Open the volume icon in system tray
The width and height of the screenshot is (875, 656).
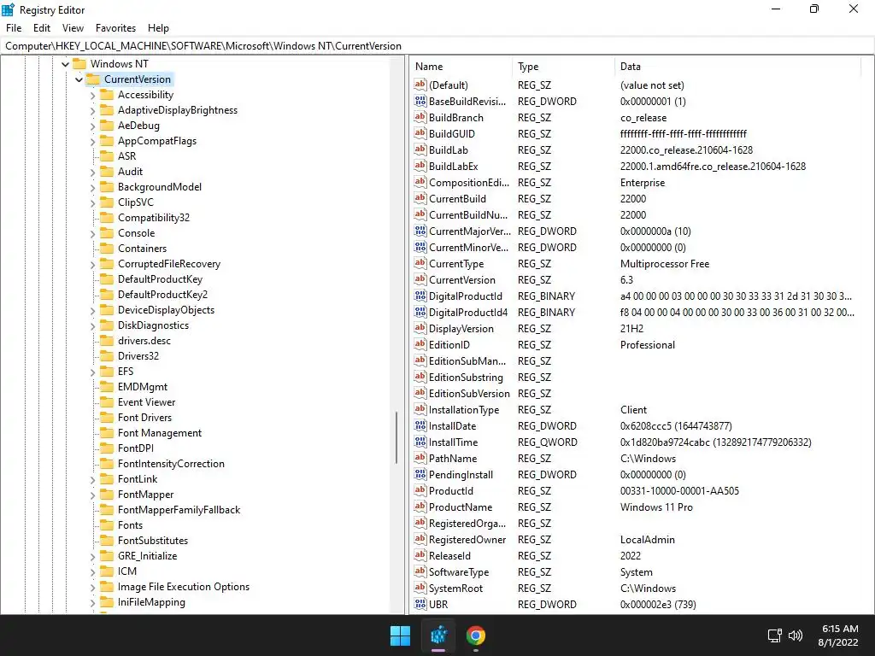[x=796, y=635]
